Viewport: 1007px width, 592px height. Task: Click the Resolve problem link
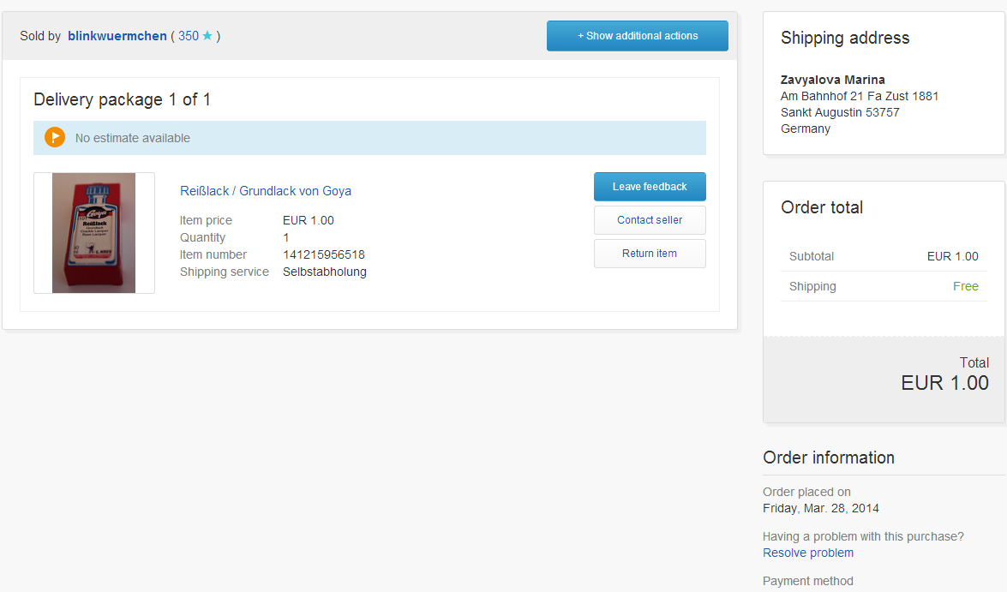click(808, 553)
